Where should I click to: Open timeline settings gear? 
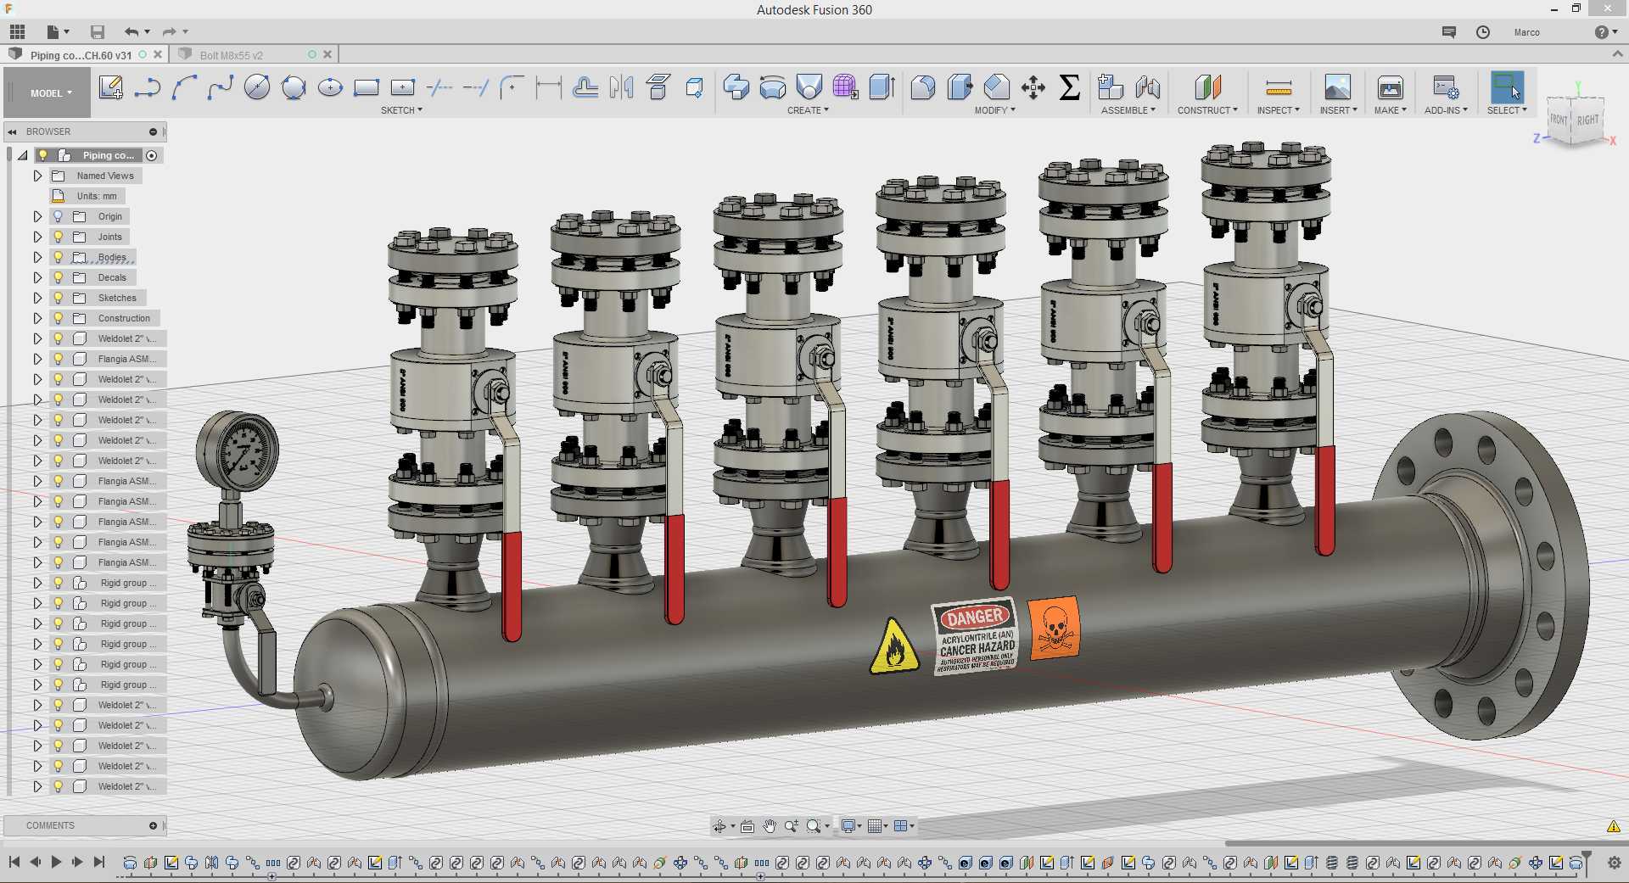click(x=1614, y=863)
